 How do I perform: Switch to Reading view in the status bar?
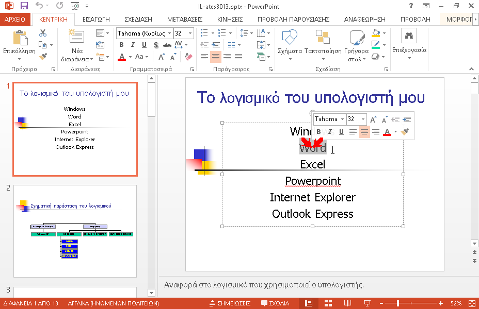[x=347, y=303]
